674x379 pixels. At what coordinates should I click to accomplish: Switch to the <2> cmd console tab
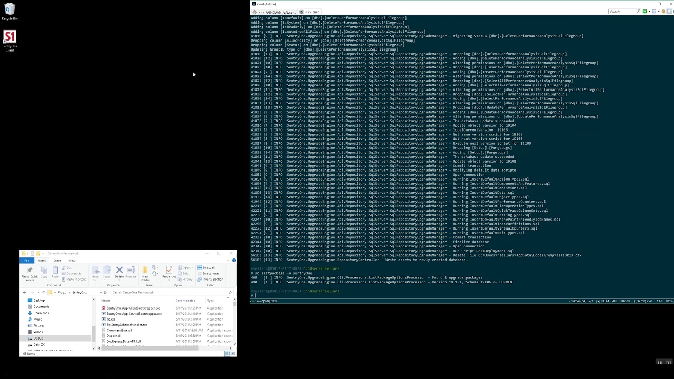pyautogui.click(x=310, y=12)
